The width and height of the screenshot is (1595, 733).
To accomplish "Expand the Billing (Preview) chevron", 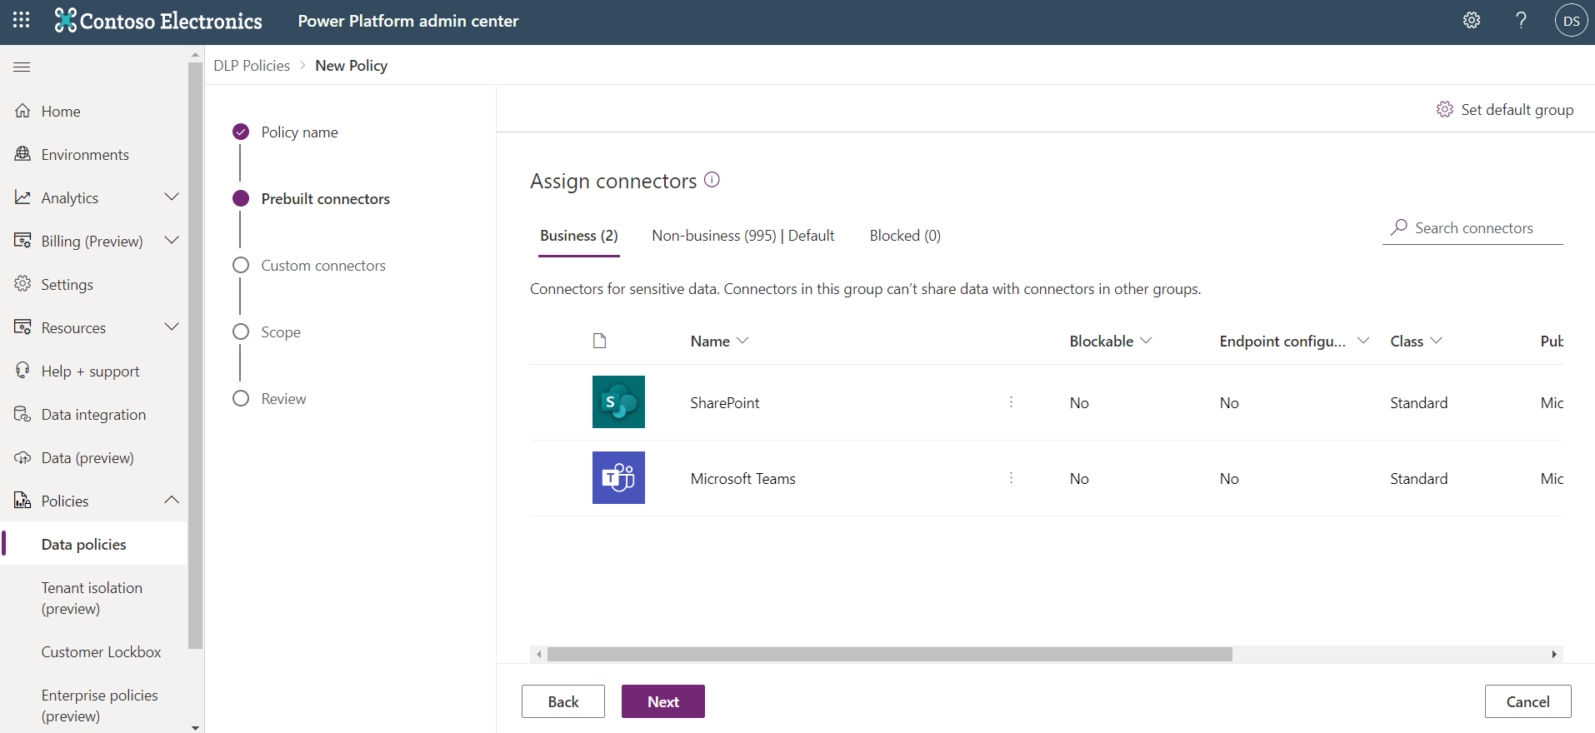I will [172, 240].
